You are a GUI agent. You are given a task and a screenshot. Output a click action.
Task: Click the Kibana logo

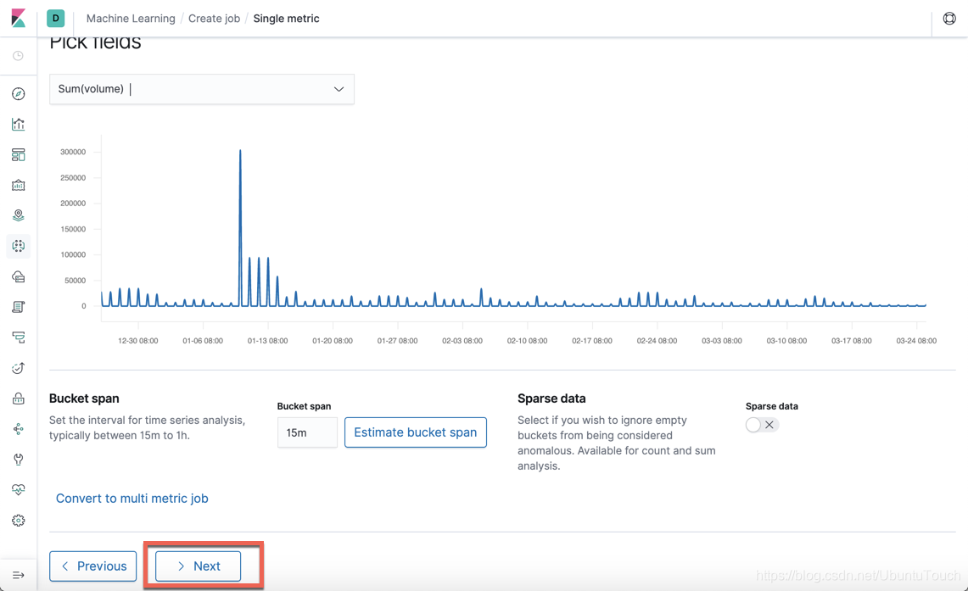tap(19, 19)
